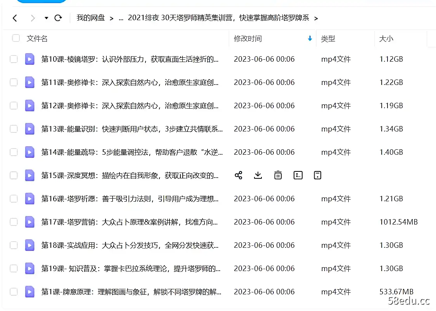The width and height of the screenshot is (436, 311).
Task: Click the share icon for 第15课
Action: click(238, 175)
